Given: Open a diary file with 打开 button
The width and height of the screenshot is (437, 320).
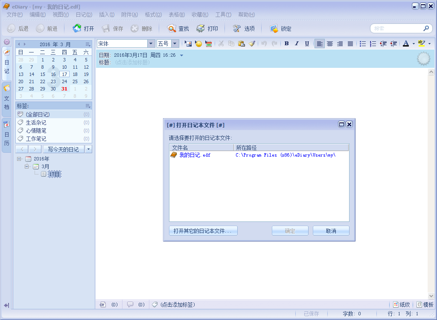Looking at the screenshot, I should (83, 29).
